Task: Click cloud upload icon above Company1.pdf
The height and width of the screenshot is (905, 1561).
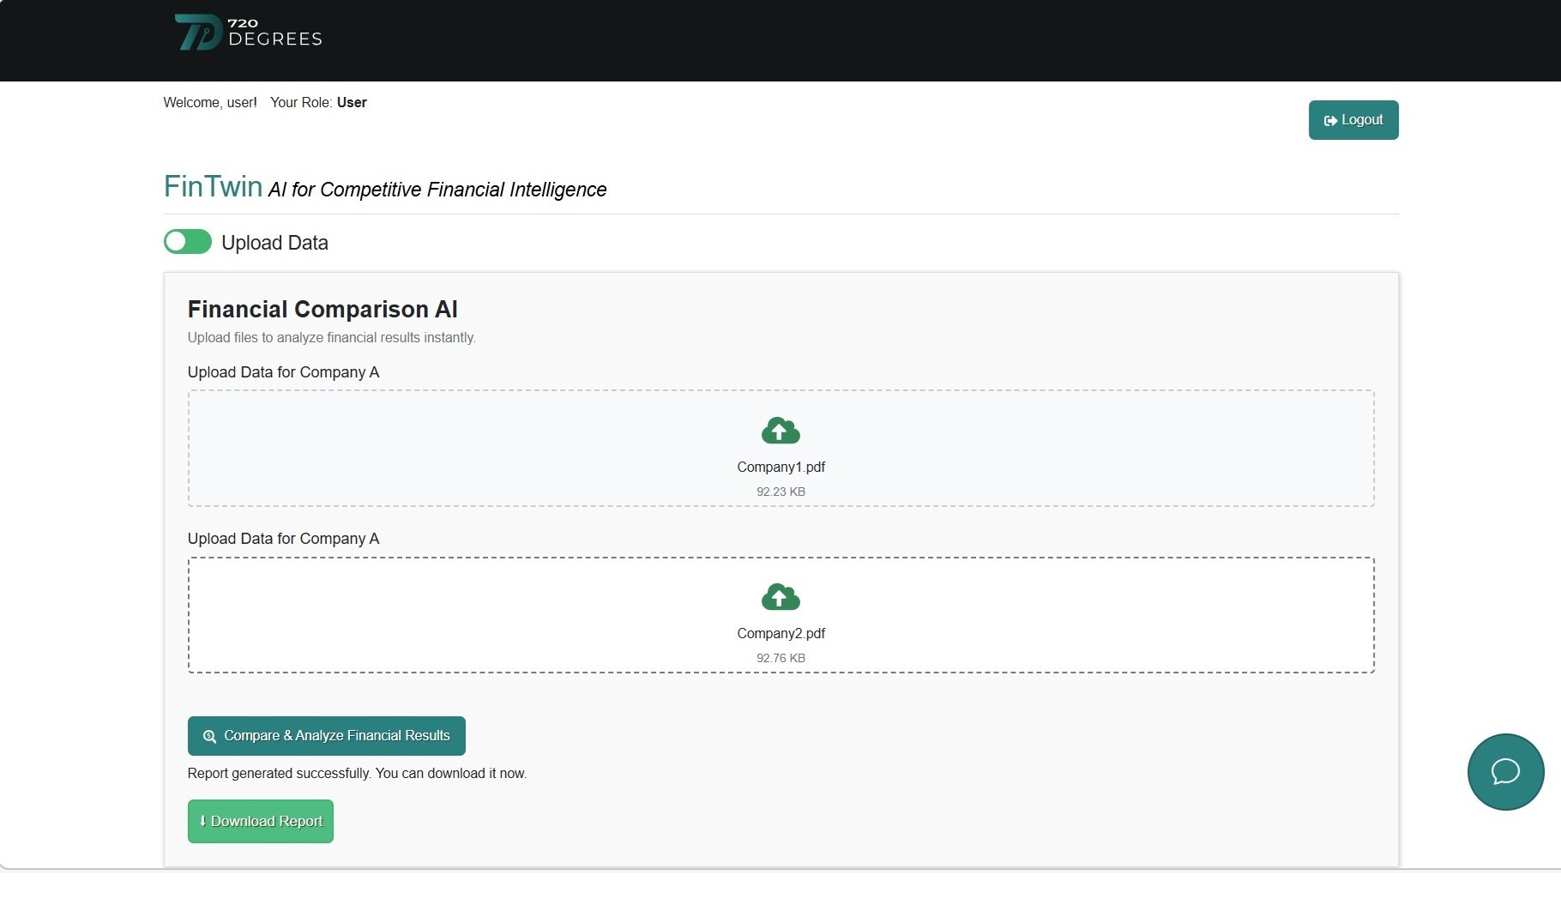Action: tap(780, 431)
